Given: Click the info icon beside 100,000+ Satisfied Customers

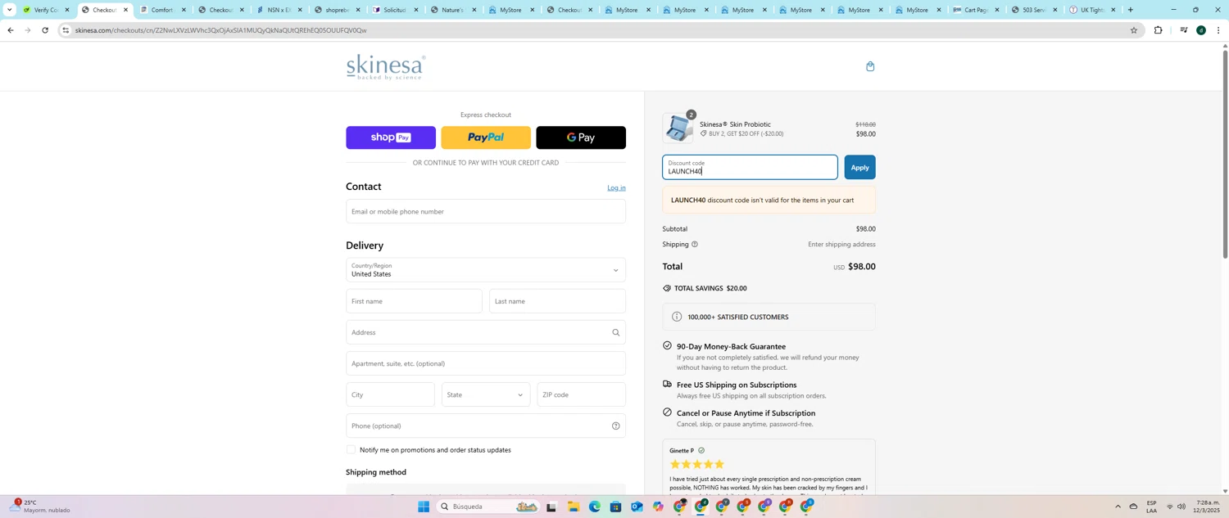Looking at the screenshot, I should tap(677, 317).
